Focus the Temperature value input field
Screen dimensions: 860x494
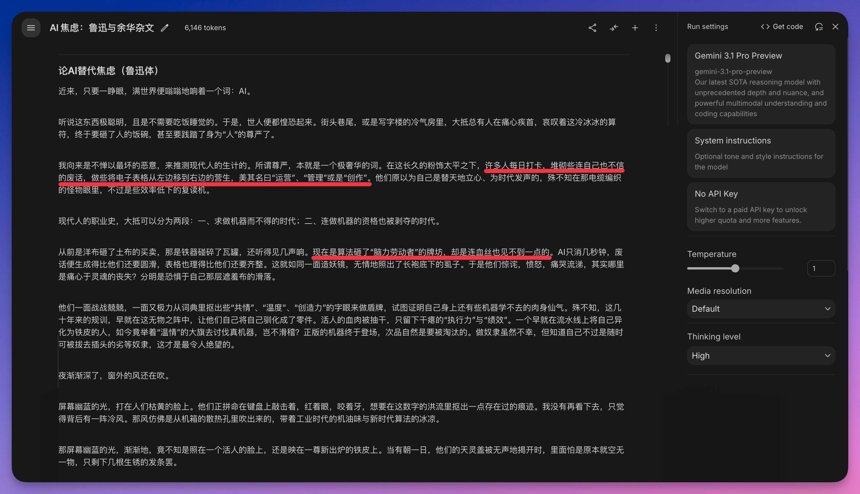point(821,268)
